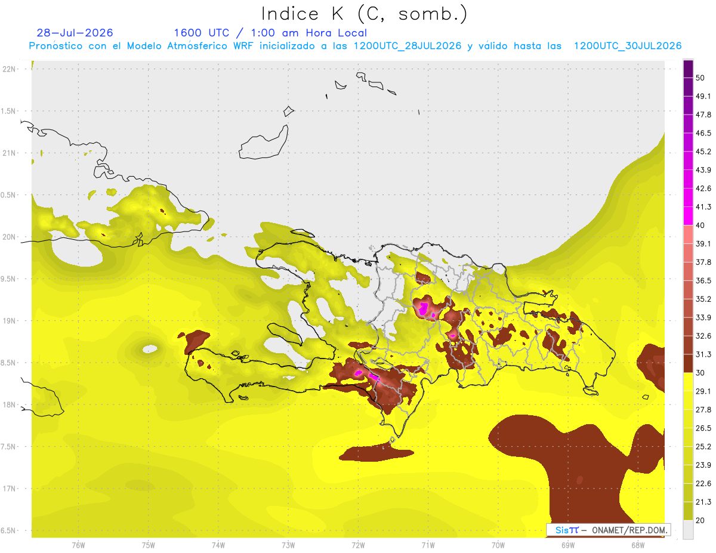Pick the bright yellow swatch between 29.1 and 30
Screen dimensions: 716x553
(x=689, y=382)
